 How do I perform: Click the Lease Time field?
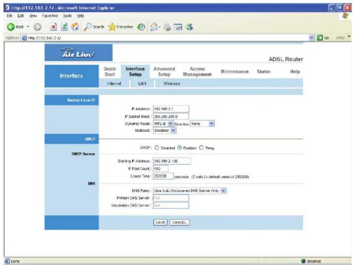[x=163, y=176]
